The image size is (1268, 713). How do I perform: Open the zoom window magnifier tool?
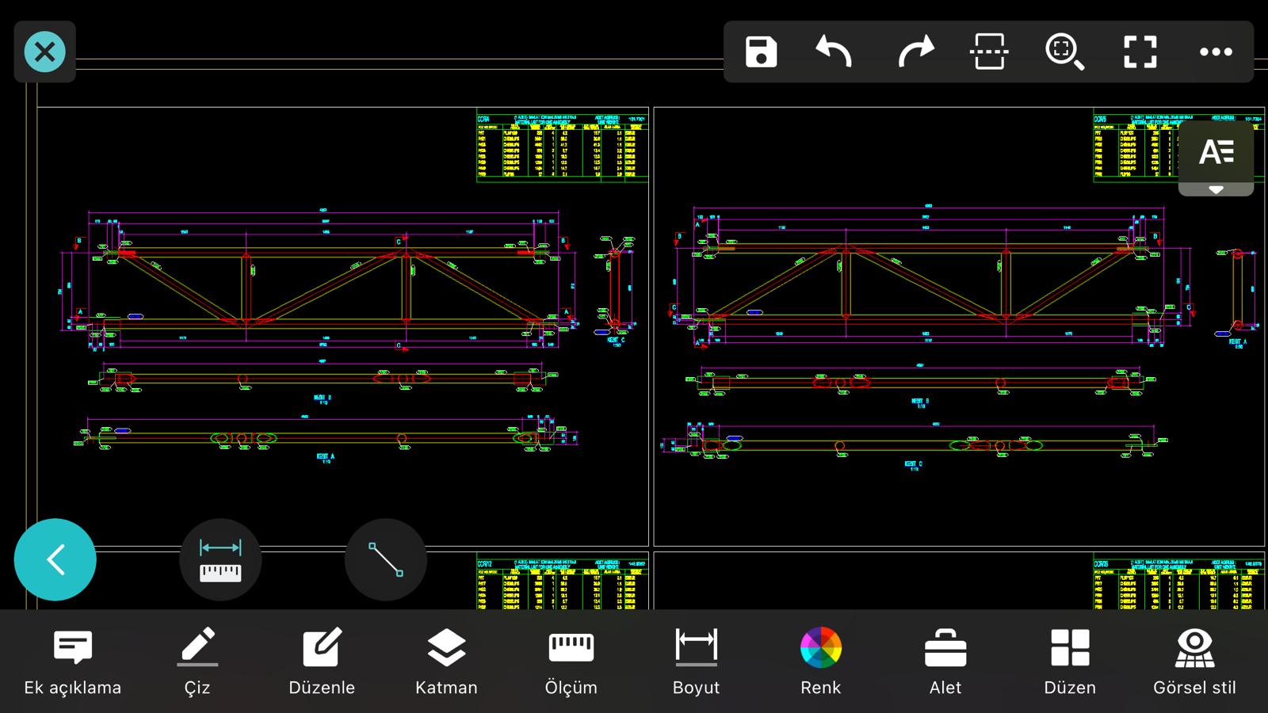[x=1064, y=52]
